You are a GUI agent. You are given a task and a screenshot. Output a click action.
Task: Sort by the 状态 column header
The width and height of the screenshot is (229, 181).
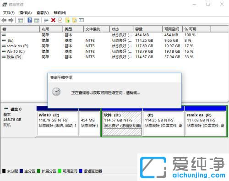pyautogui.click(x=121, y=29)
